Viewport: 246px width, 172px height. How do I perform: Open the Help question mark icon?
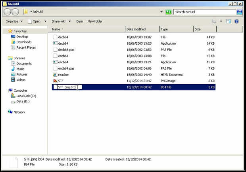point(236,21)
